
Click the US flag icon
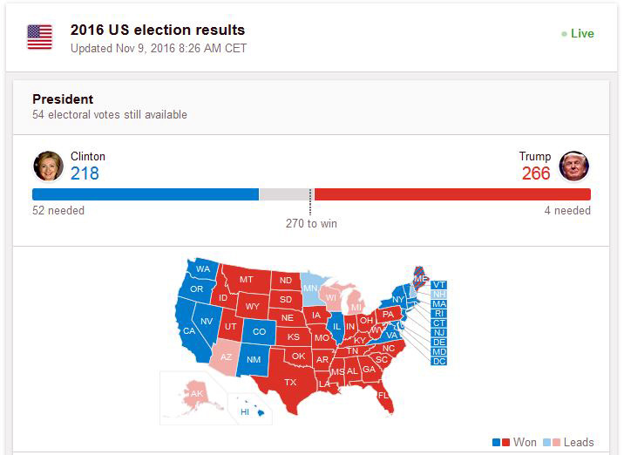point(39,37)
